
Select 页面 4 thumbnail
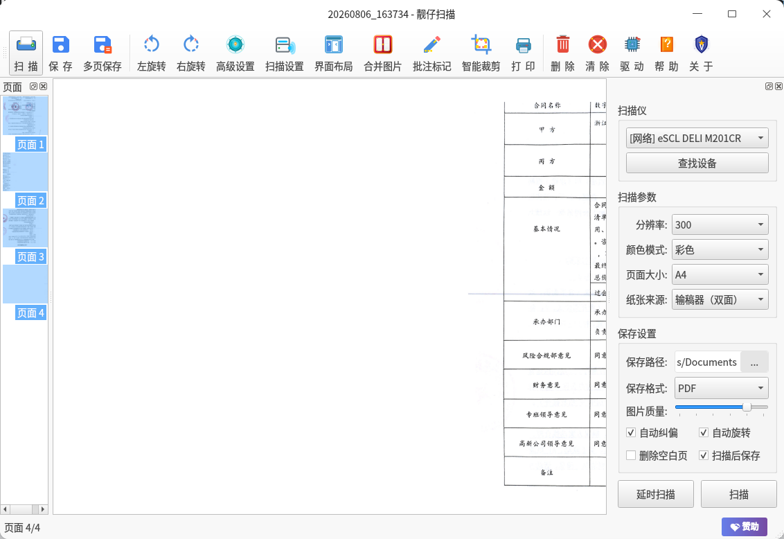tap(25, 291)
